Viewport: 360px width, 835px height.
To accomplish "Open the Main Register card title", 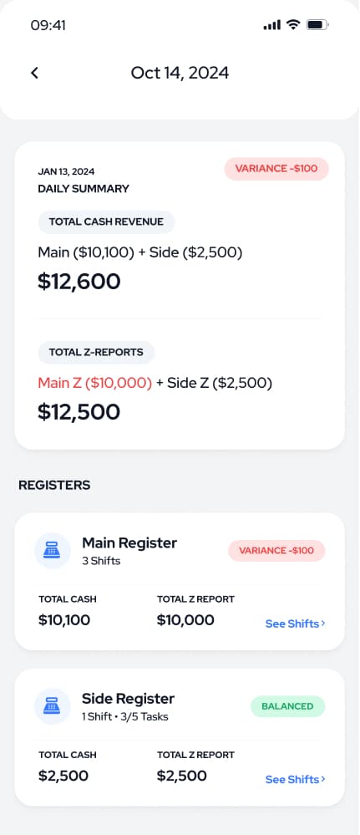I will tap(129, 543).
